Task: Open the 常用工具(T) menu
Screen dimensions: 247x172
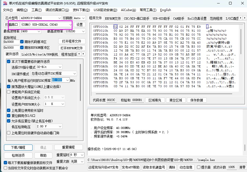Action: pyautogui.click(x=148, y=10)
